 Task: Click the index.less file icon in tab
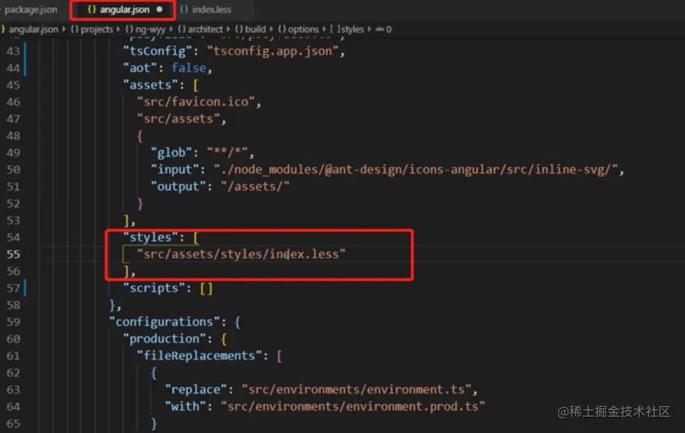[184, 9]
